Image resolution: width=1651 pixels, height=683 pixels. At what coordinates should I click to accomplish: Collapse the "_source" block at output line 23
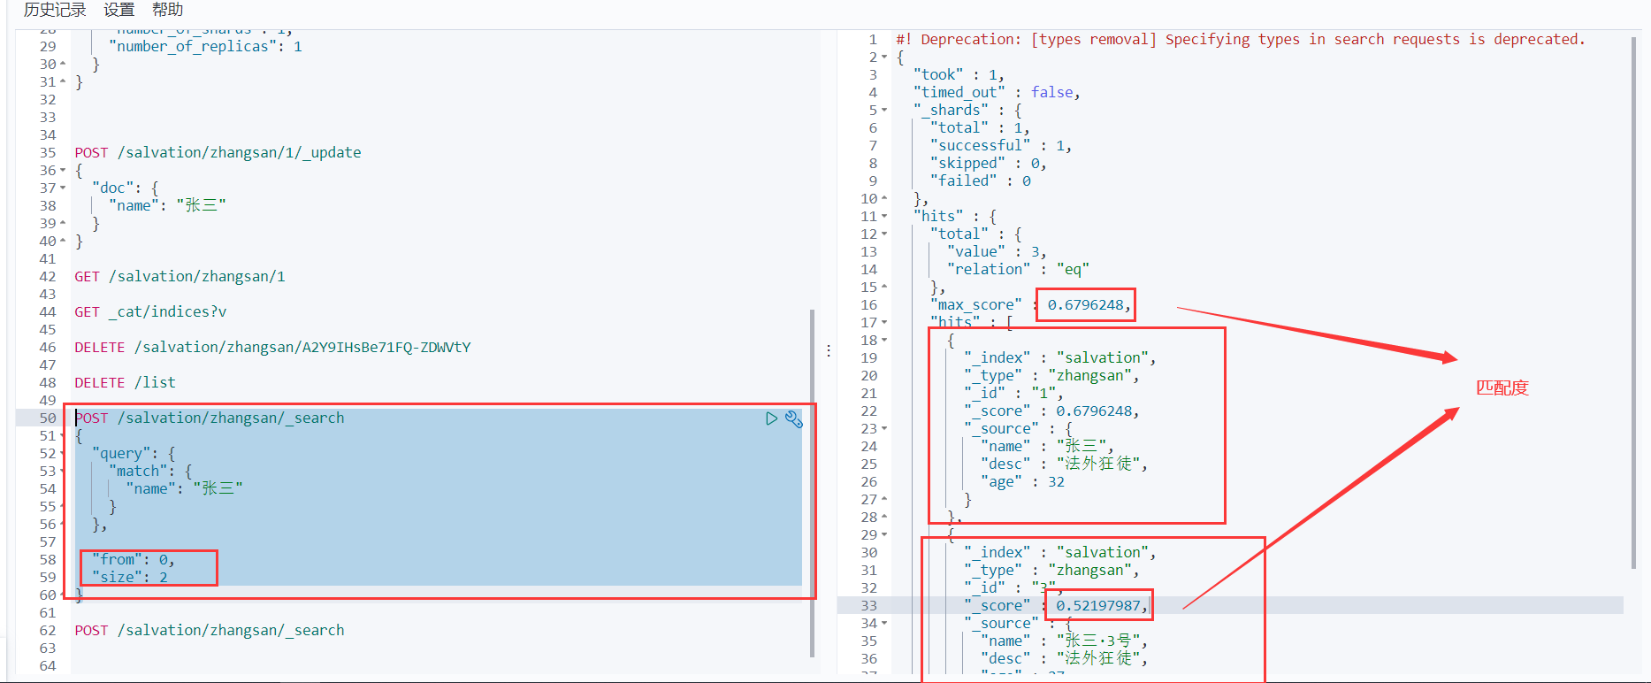tap(884, 428)
